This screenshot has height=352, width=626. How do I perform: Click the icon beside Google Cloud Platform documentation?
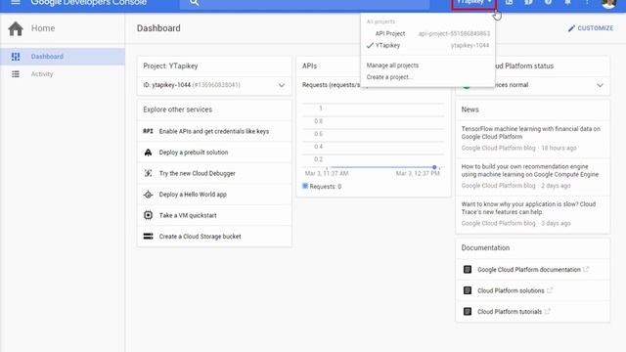(468, 270)
